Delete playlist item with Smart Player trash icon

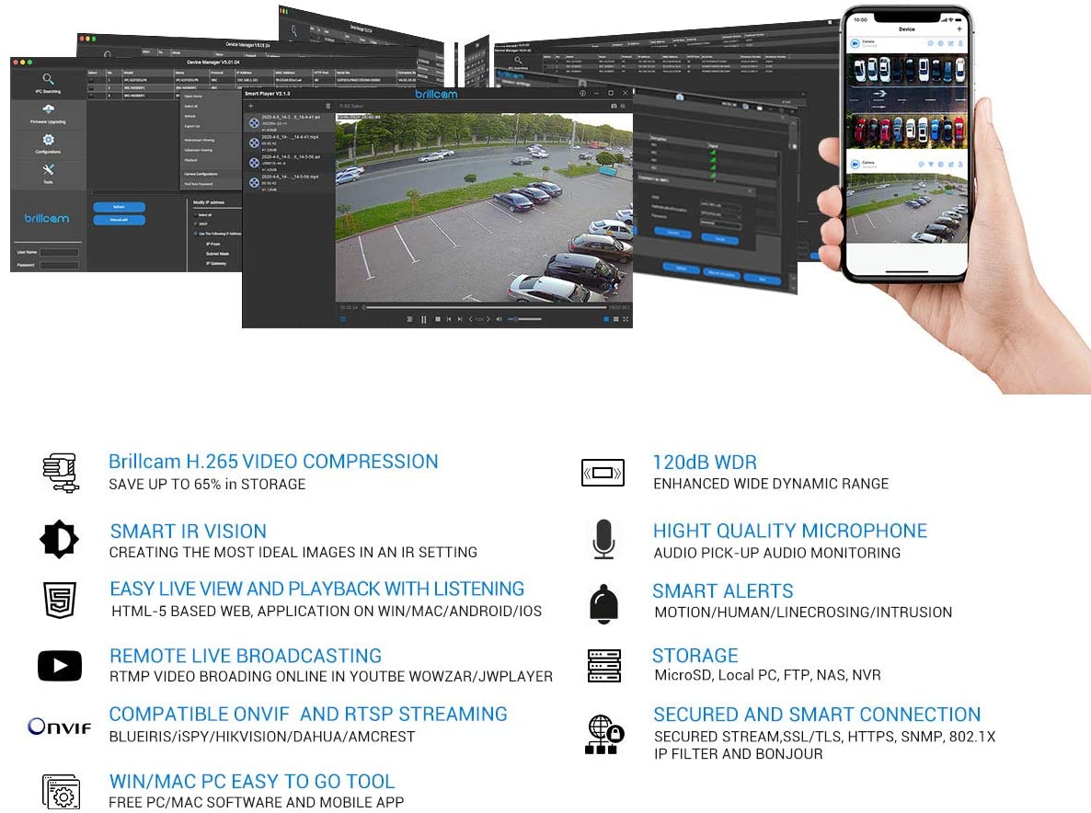pyautogui.click(x=328, y=107)
